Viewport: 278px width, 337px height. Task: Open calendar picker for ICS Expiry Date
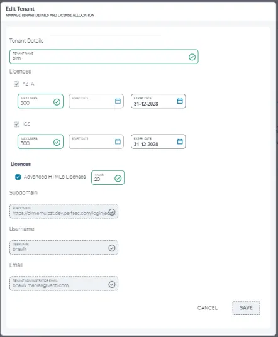coord(180,141)
